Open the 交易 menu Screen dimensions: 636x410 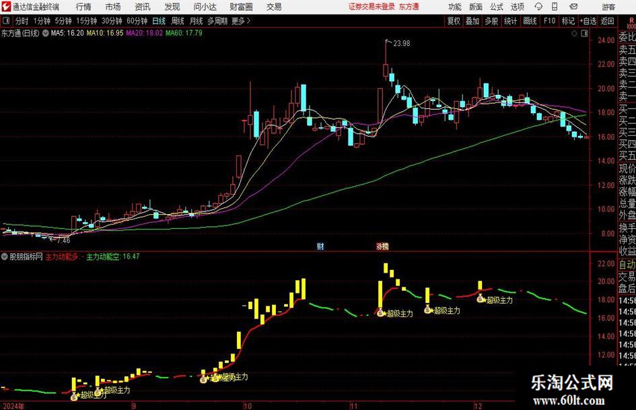[274, 7]
